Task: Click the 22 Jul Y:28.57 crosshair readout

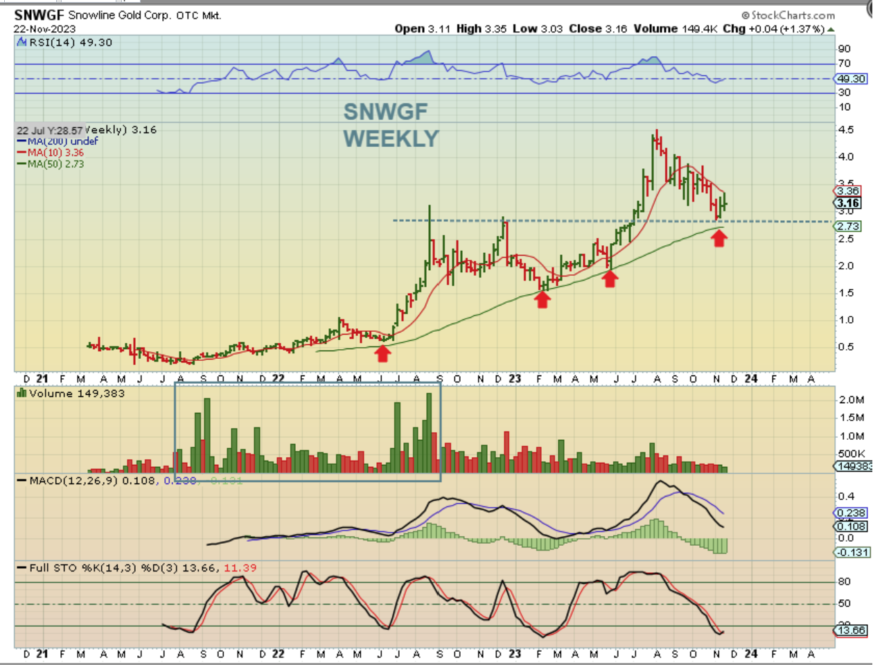Action: point(50,130)
